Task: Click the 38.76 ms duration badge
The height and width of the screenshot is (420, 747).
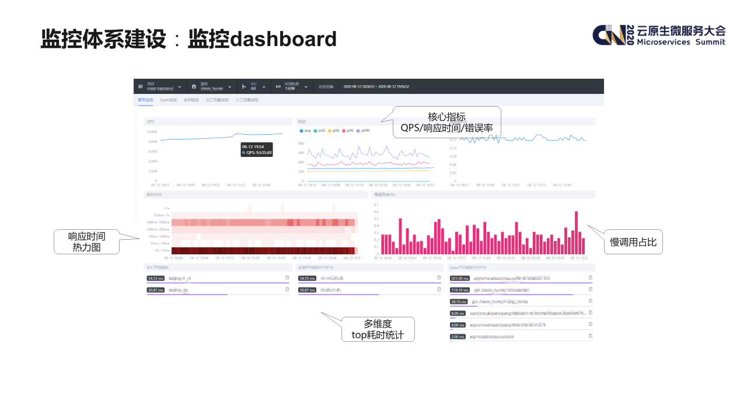Action: point(459,302)
